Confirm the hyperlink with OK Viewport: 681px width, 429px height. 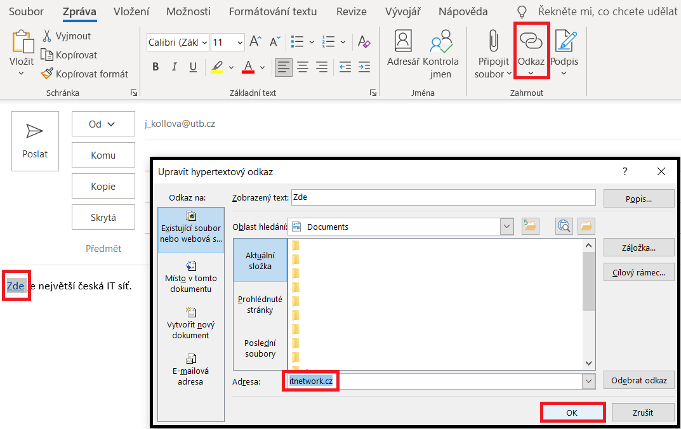click(572, 412)
